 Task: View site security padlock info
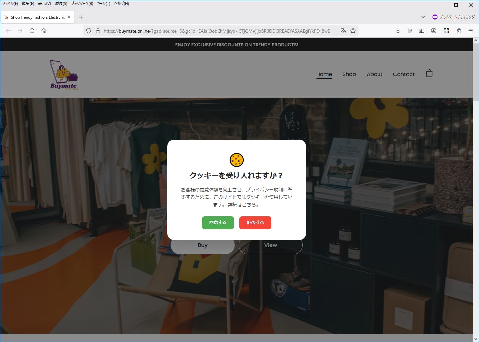pyautogui.click(x=98, y=31)
